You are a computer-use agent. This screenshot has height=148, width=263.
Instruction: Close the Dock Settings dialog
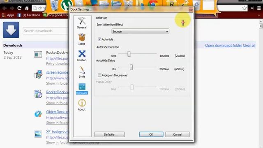[x=191, y=9]
